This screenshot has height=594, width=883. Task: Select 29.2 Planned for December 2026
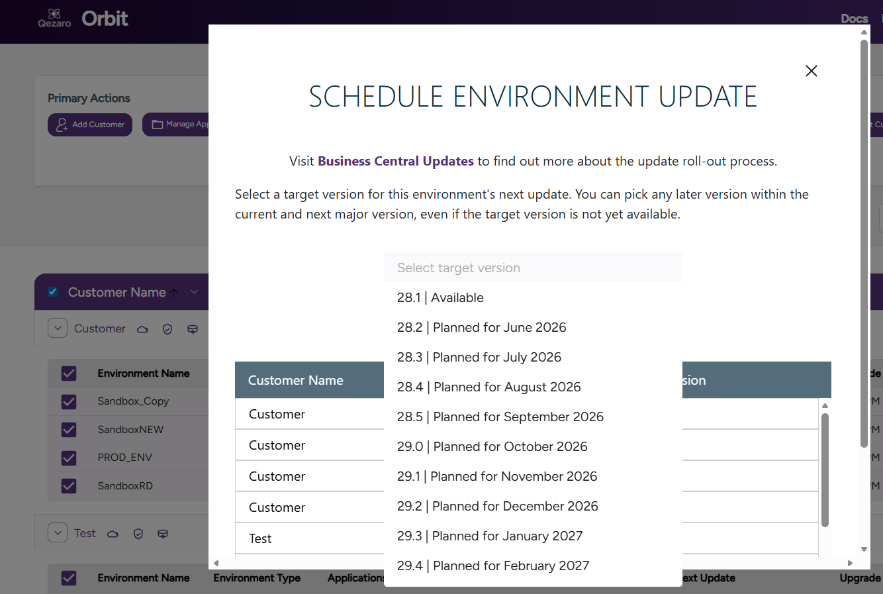point(533,506)
